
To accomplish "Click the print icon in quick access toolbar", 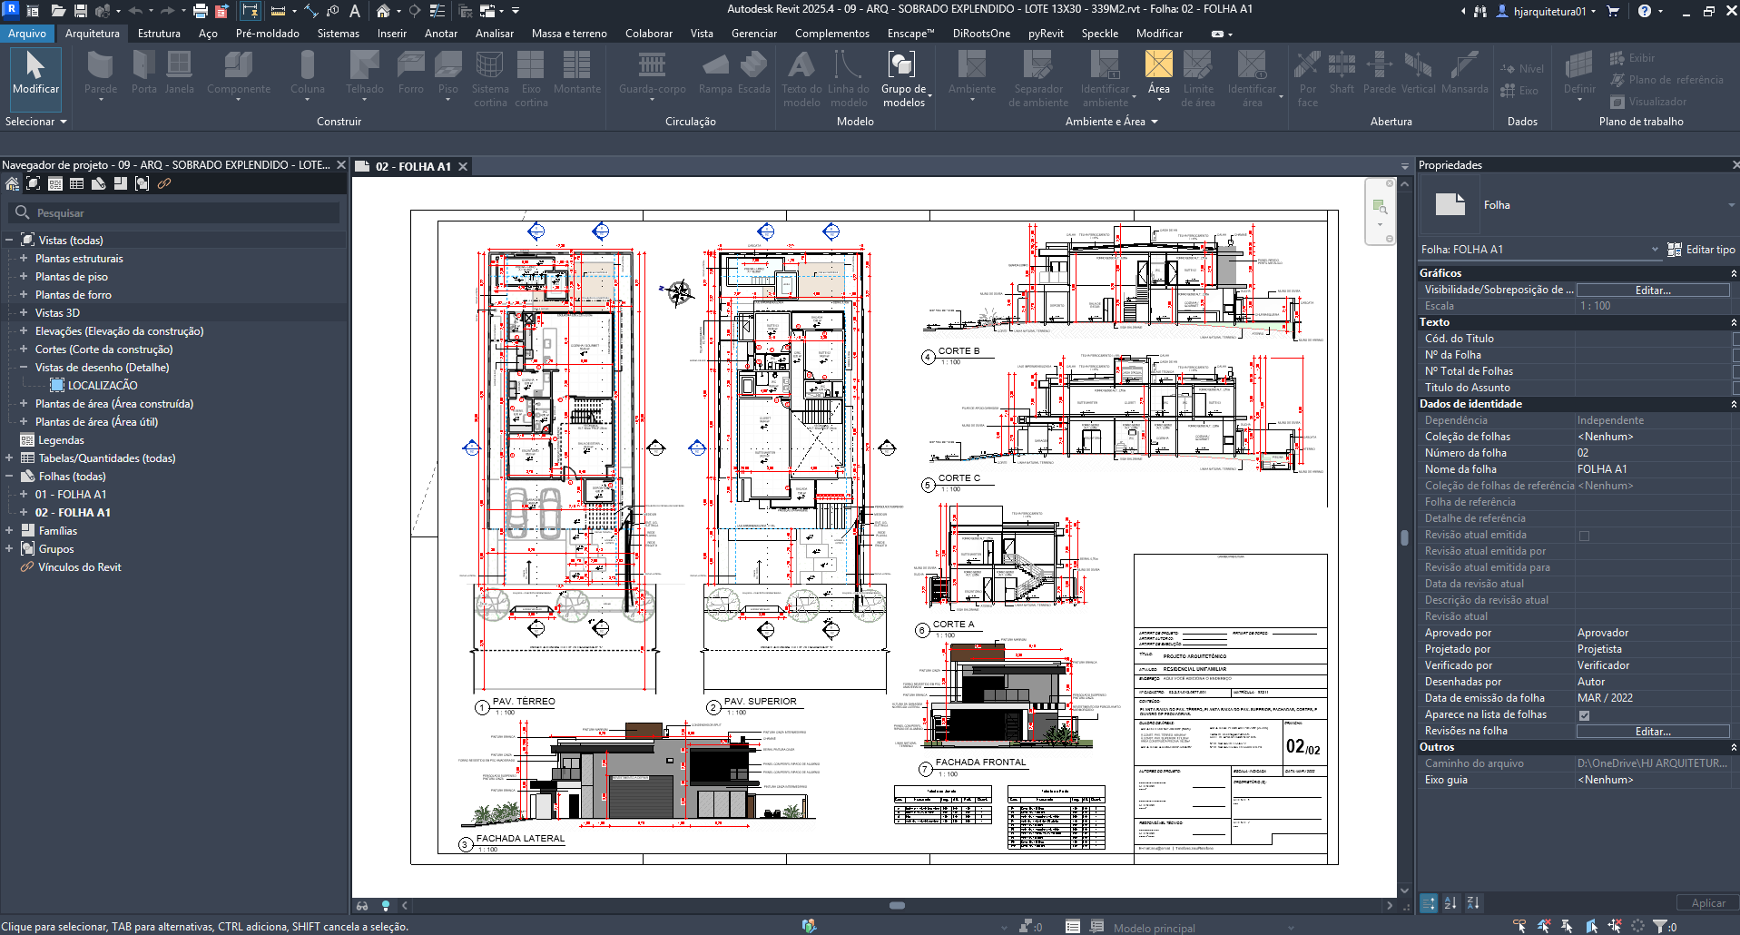I will [200, 11].
